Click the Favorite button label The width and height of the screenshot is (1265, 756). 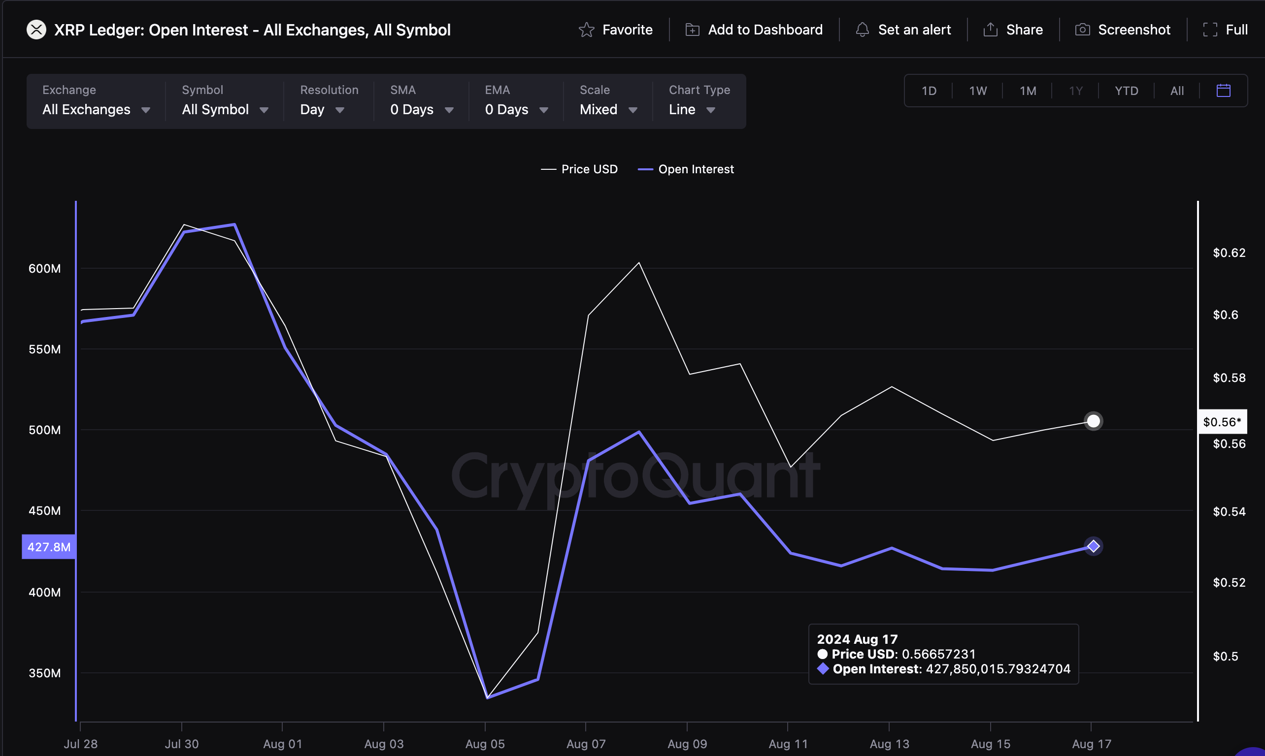627,30
